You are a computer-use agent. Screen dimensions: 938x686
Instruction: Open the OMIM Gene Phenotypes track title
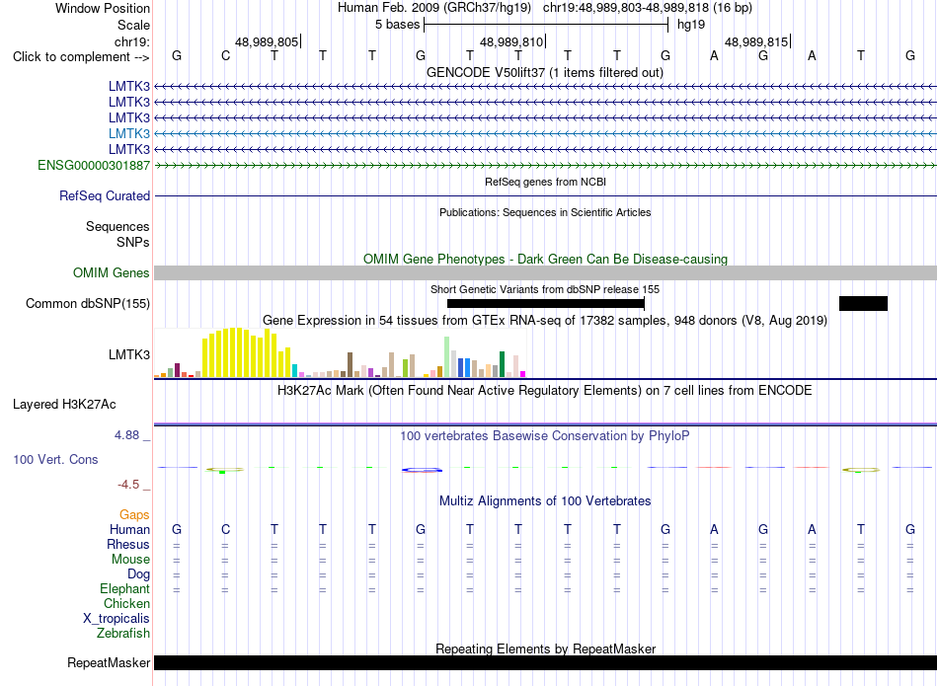545,259
